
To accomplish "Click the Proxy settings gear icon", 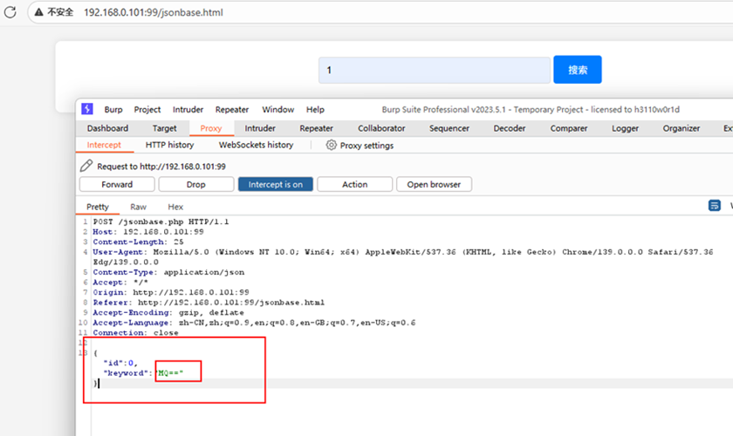I will 331,146.
